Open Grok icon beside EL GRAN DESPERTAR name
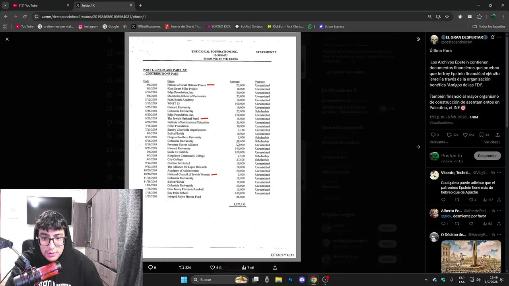This screenshot has height=286, width=509. [x=492, y=37]
